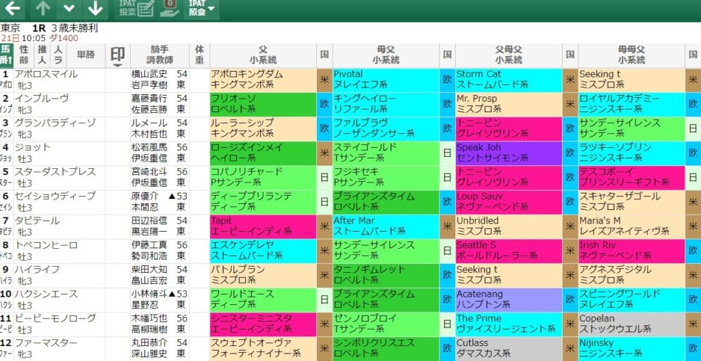Click jockey 田辺裕信

(149, 221)
